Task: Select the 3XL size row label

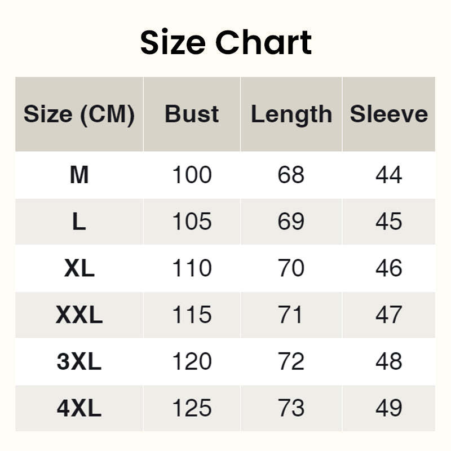Action: 79,362
